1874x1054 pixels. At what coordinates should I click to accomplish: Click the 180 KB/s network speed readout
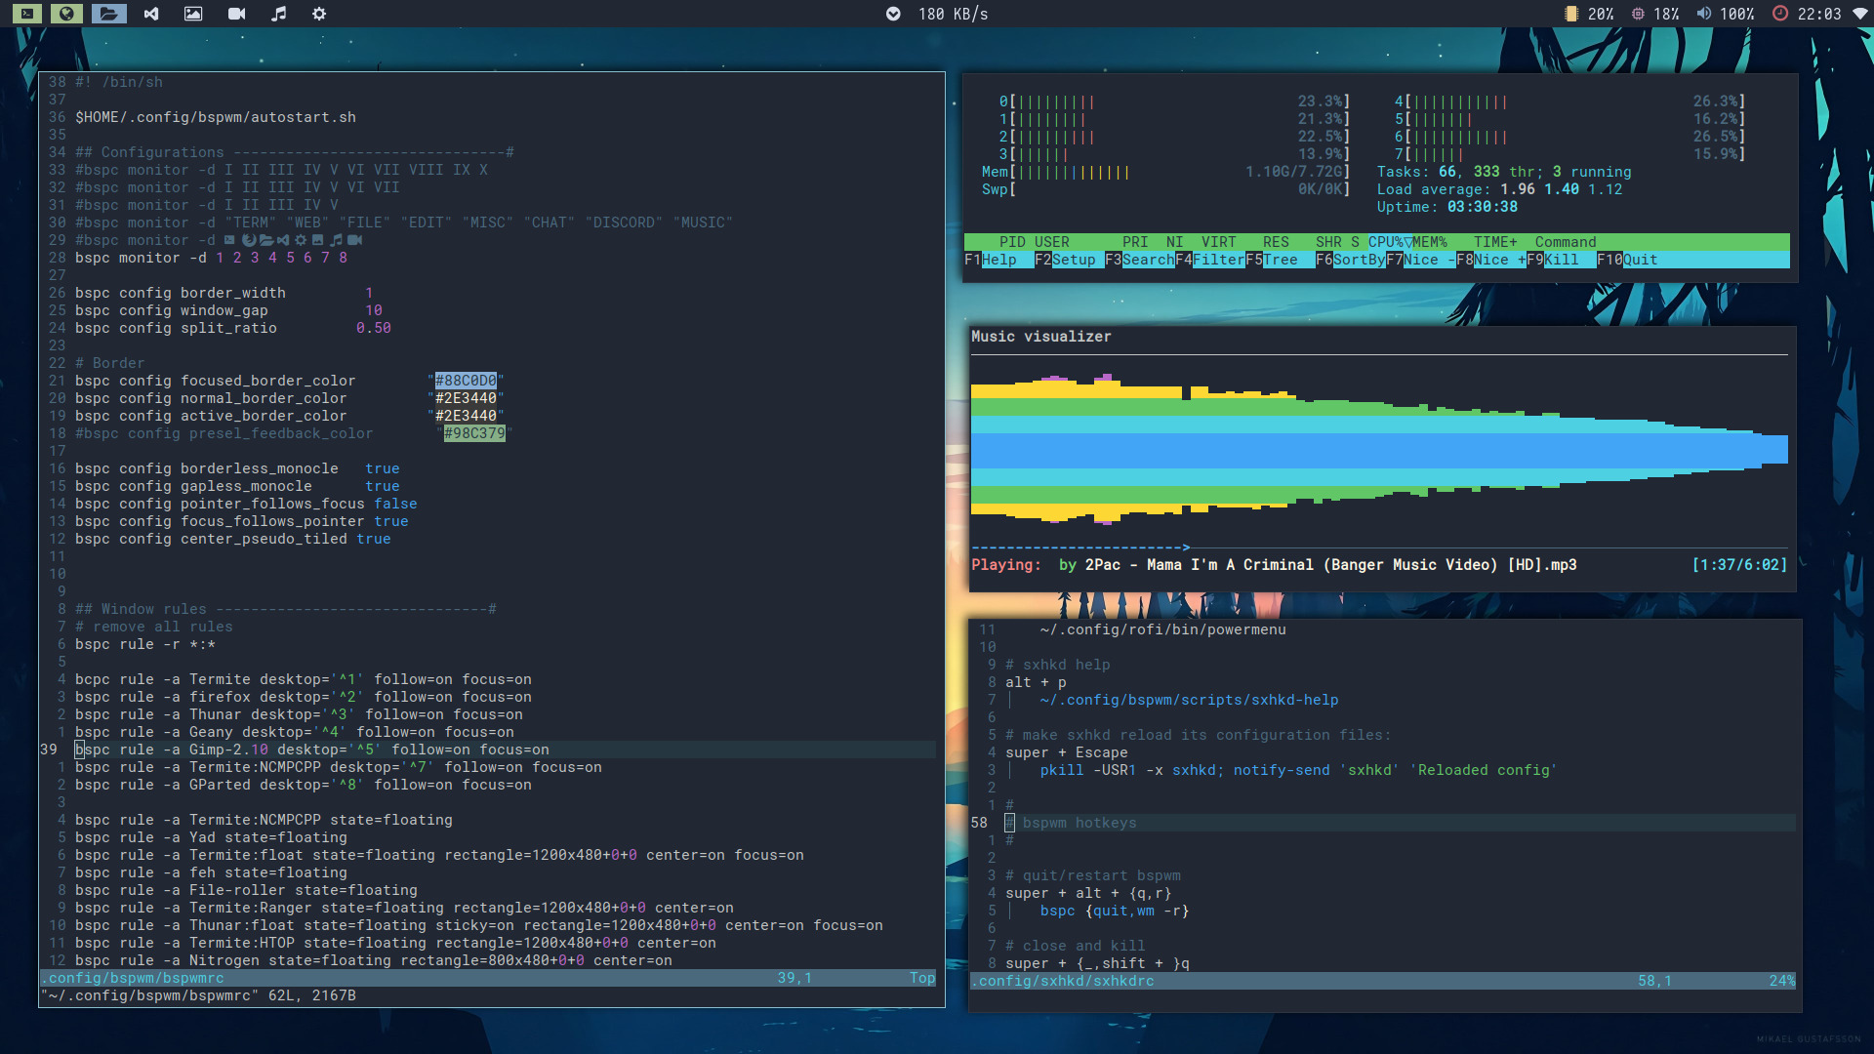[953, 14]
